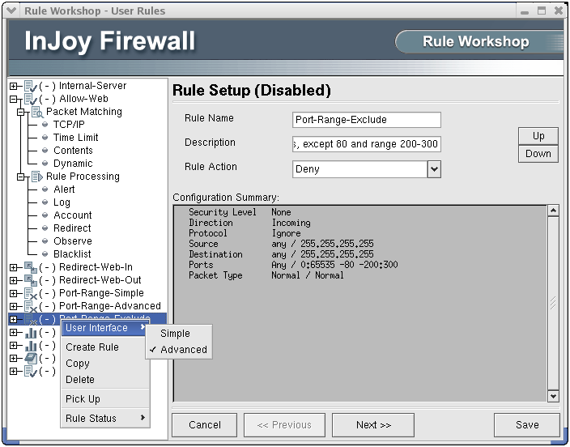This screenshot has width=570, height=447.
Task: Choose Advanced user interface mode
Action: tap(179, 350)
